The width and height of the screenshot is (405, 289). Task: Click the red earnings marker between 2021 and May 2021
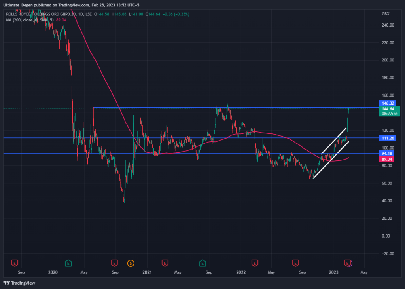[x=165, y=263]
